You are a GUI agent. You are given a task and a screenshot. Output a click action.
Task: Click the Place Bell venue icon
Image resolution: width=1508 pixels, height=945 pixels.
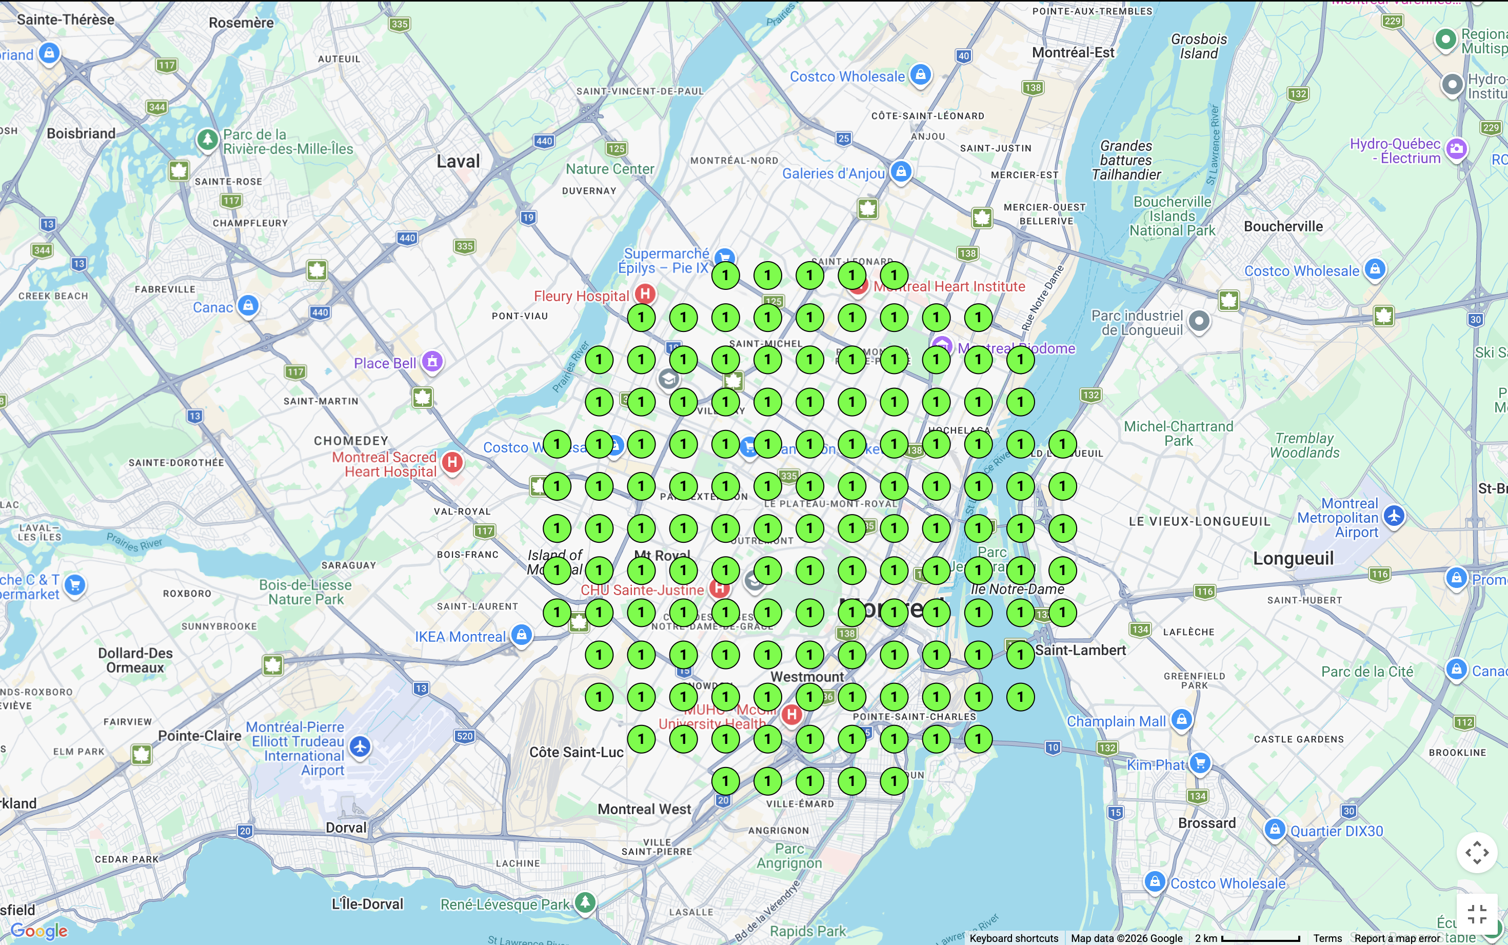[432, 361]
